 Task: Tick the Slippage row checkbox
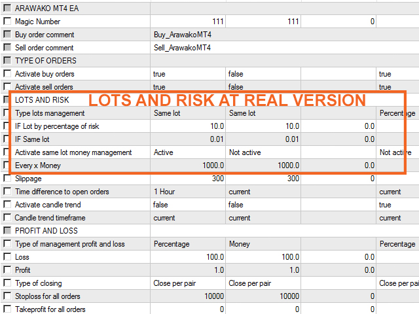click(x=7, y=178)
